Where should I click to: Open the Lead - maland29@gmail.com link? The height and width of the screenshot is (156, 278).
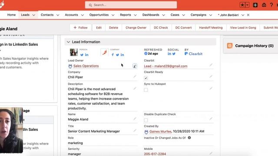coord(165,66)
